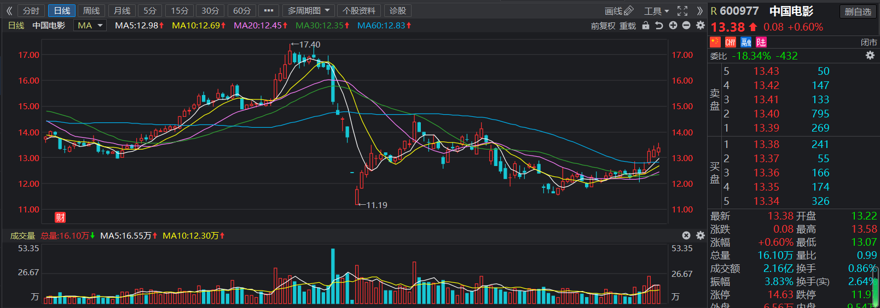
Task: Open K-line chart settings gear
Action: [x=700, y=26]
